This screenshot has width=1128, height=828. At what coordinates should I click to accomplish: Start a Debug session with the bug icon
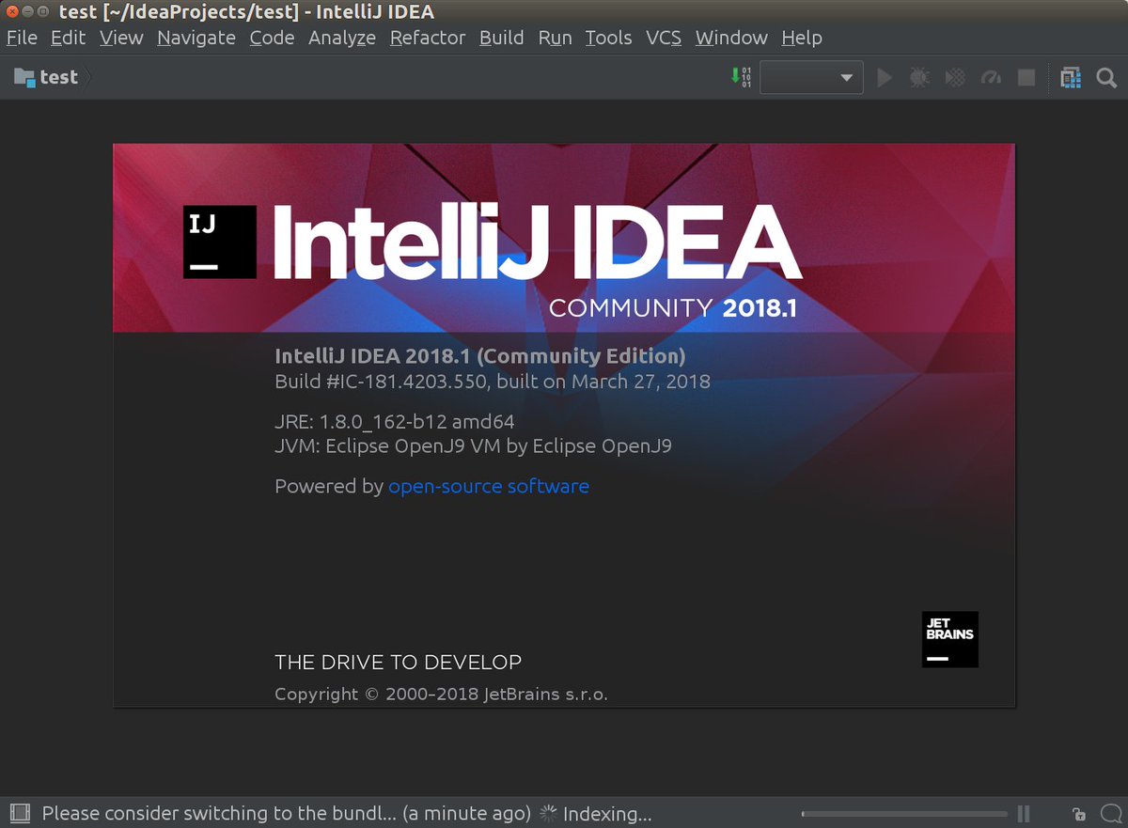(x=919, y=77)
